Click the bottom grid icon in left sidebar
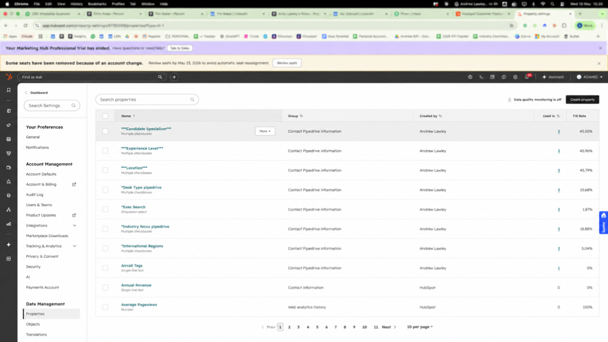Screen dimensions: 608x342 point(9,259)
